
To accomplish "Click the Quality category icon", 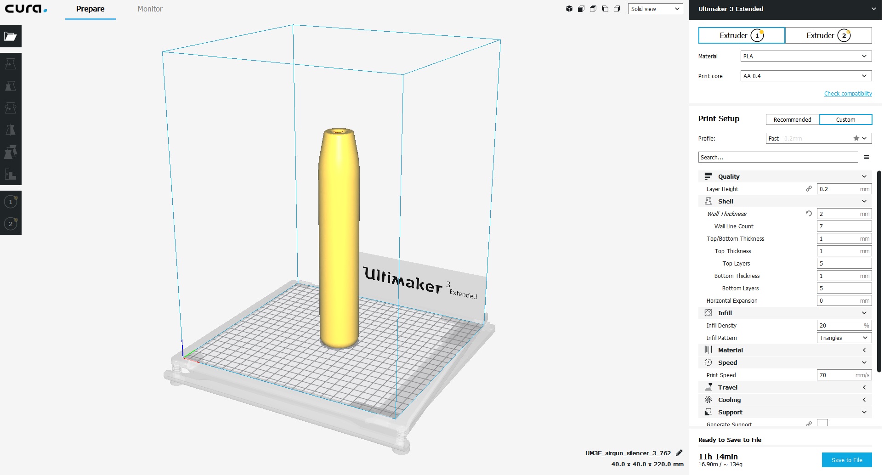I will pos(708,176).
